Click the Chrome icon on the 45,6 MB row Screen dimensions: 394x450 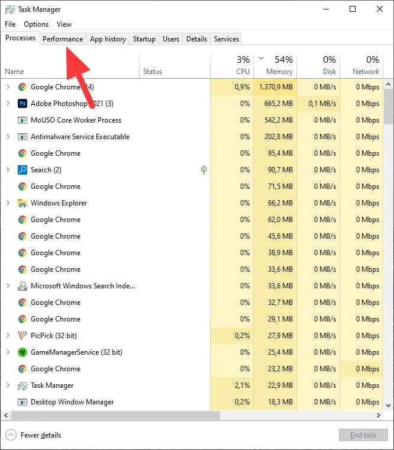click(22, 236)
